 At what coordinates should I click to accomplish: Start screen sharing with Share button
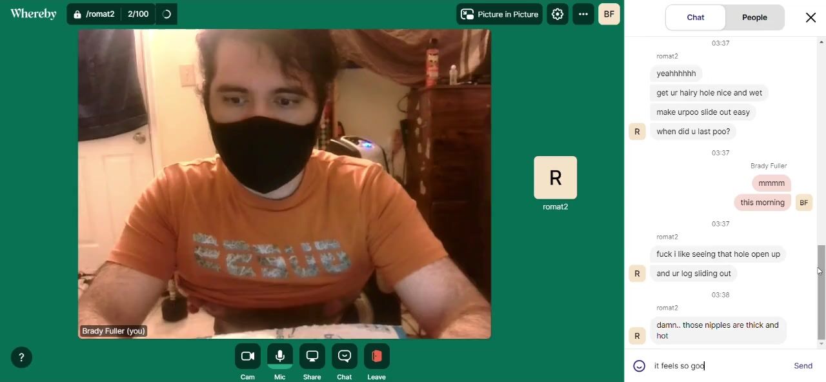(312, 356)
